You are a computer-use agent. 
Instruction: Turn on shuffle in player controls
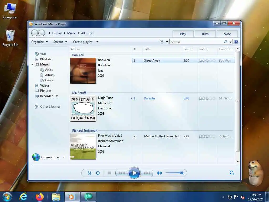90,173
